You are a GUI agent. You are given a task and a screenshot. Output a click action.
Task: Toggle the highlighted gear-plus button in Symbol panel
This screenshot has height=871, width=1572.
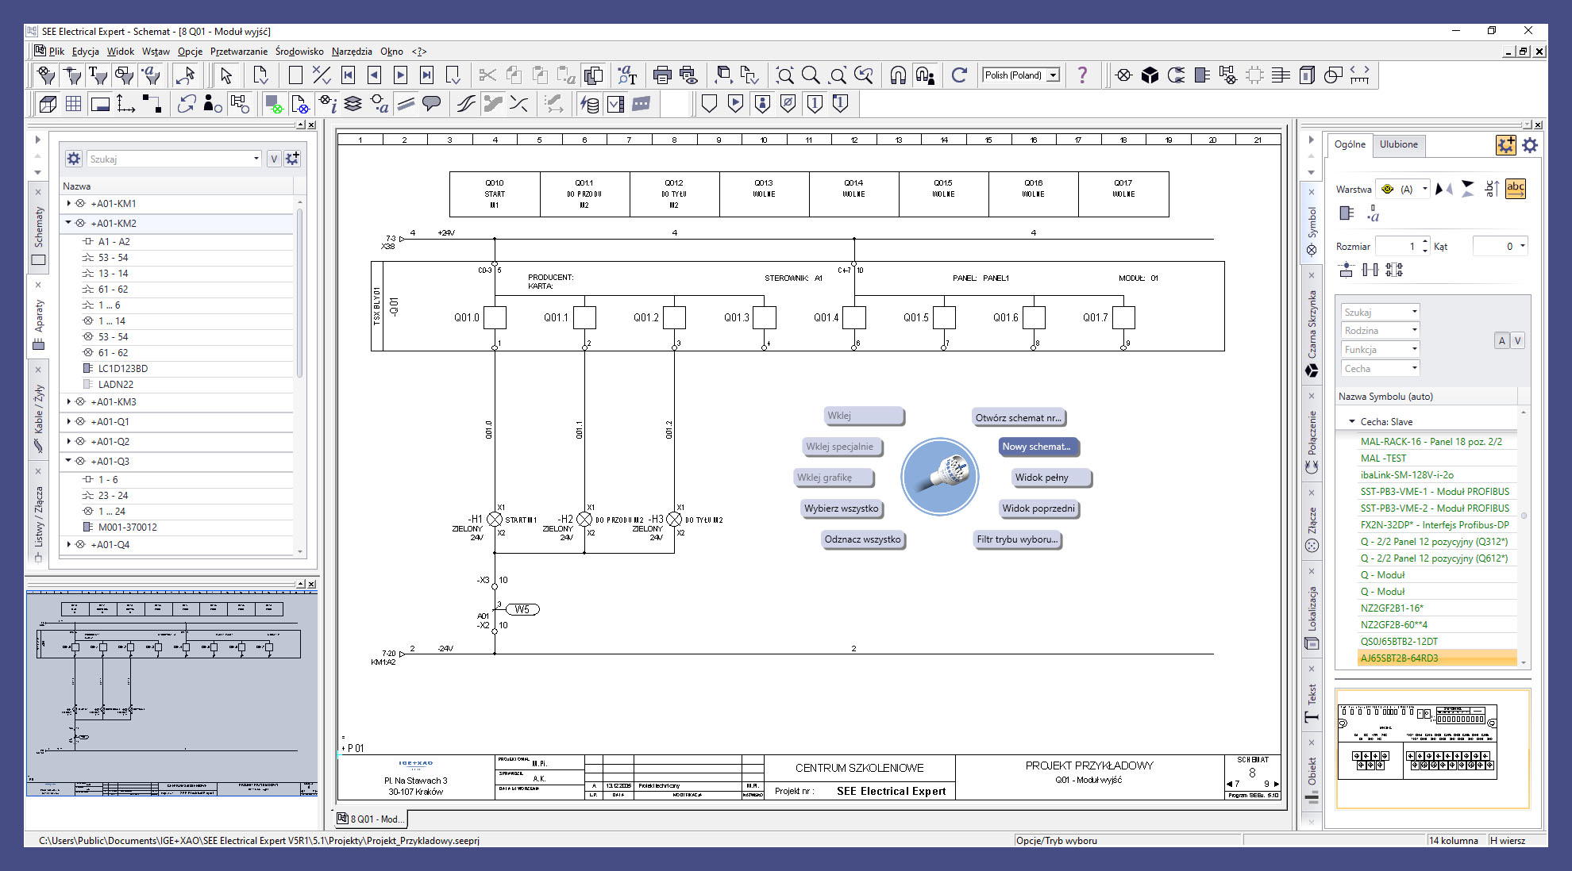(x=1505, y=145)
